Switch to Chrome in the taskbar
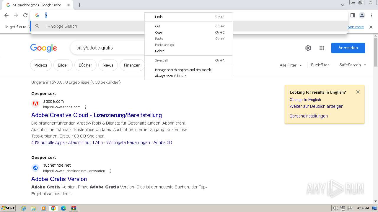This screenshot has width=378, height=212. (53, 208)
